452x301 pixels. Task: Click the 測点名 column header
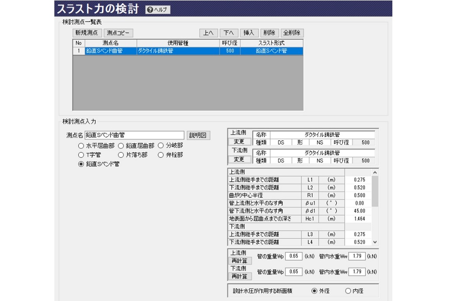click(x=111, y=43)
